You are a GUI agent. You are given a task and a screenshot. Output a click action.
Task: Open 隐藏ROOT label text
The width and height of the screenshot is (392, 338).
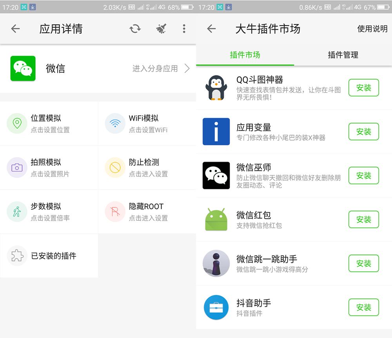point(146,206)
